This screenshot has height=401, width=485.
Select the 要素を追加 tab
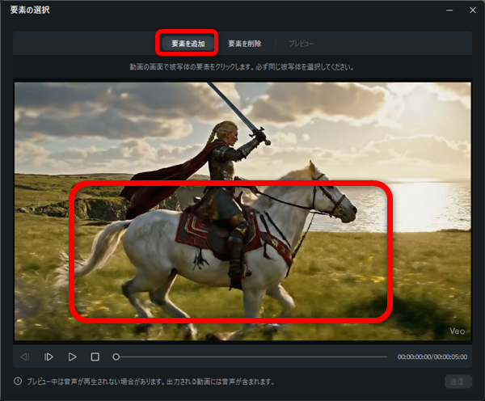pyautogui.click(x=188, y=43)
